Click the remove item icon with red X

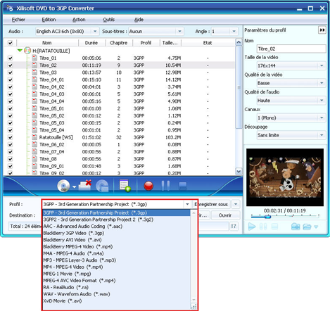[84, 185]
